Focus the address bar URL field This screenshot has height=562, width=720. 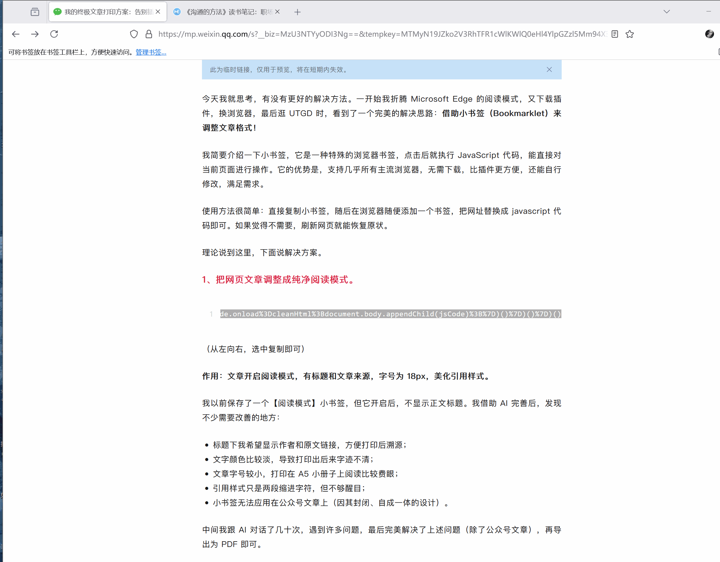click(382, 34)
